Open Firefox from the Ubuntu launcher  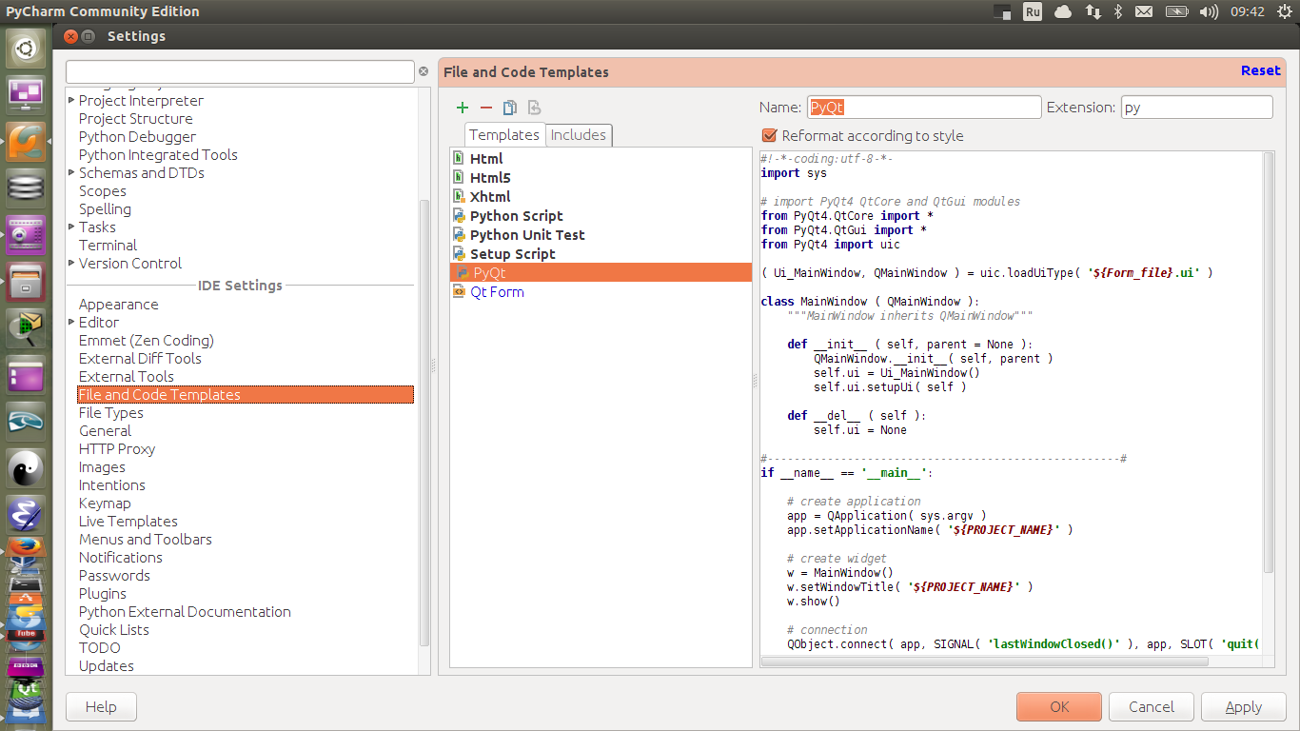coord(26,547)
